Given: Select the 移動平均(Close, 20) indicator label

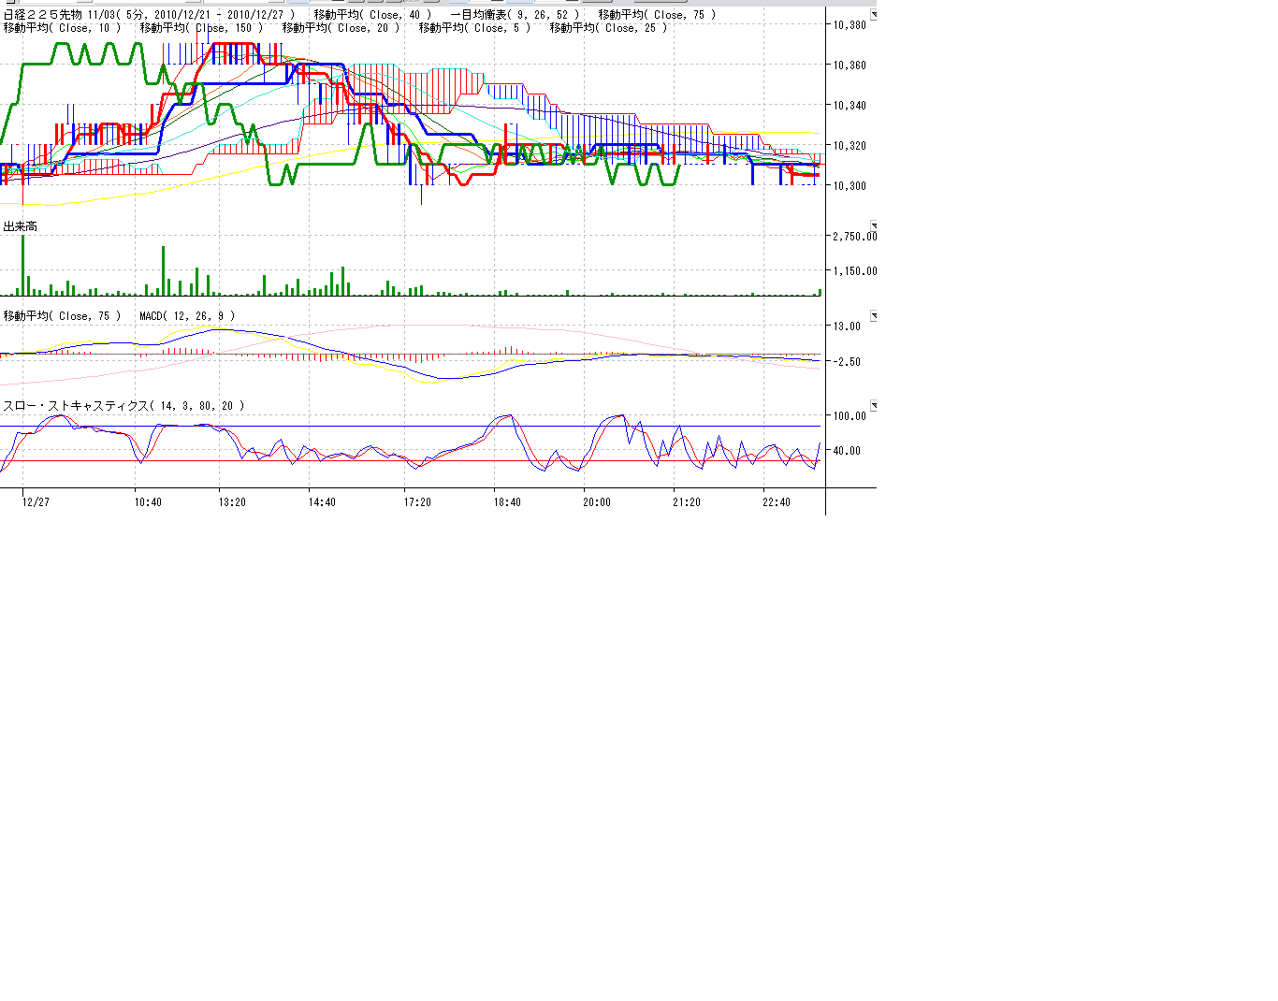Looking at the screenshot, I should [341, 28].
